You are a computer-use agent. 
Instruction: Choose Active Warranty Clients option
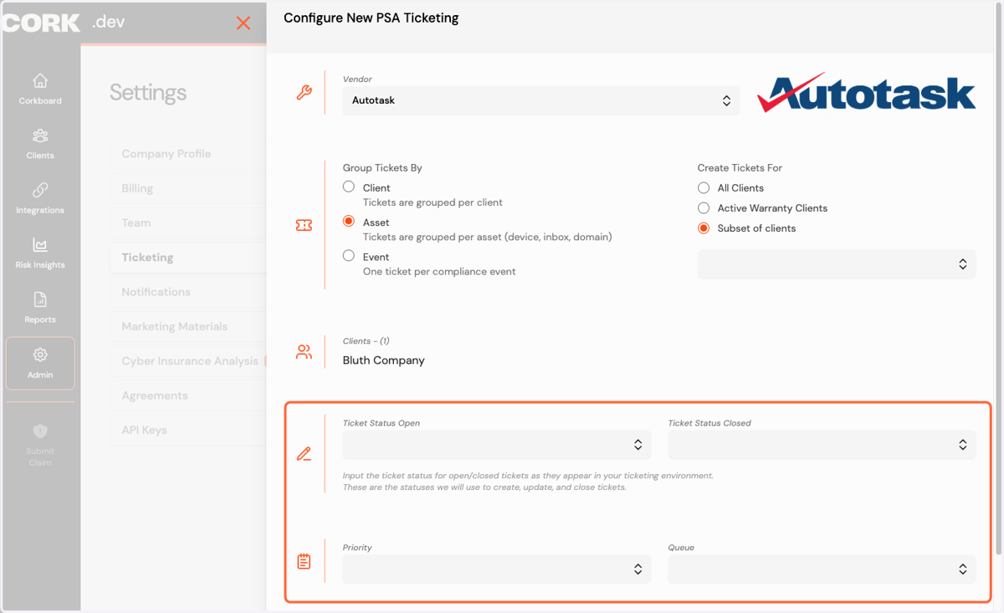704,207
